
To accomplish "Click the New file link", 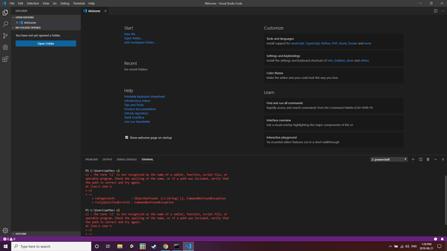I will 130,34.
